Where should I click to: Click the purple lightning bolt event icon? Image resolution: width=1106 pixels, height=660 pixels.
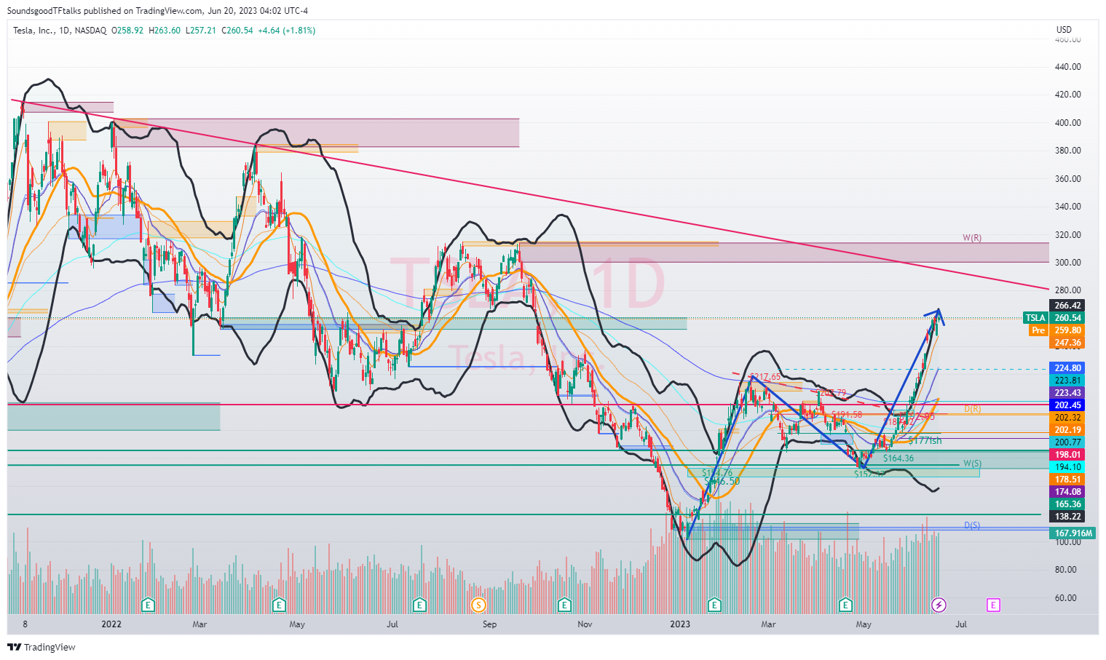[x=939, y=605]
